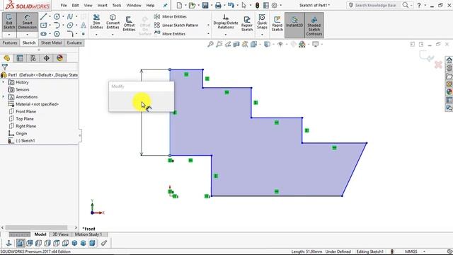Click the Exit Sketch icon
The width and height of the screenshot is (453, 255).
coord(9,22)
